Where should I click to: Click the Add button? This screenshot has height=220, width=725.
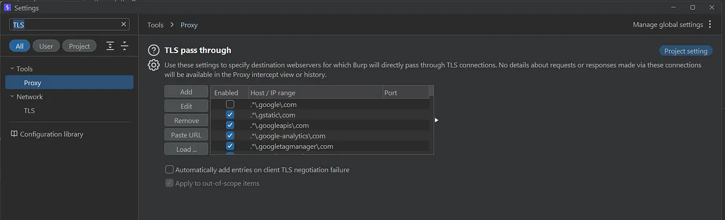click(186, 91)
